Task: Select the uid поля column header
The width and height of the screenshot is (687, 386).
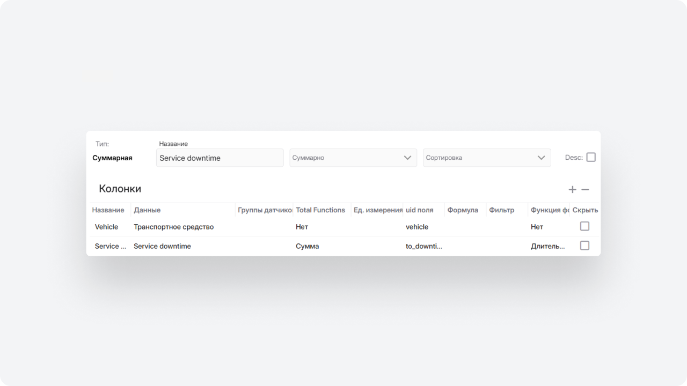Action: coord(419,210)
